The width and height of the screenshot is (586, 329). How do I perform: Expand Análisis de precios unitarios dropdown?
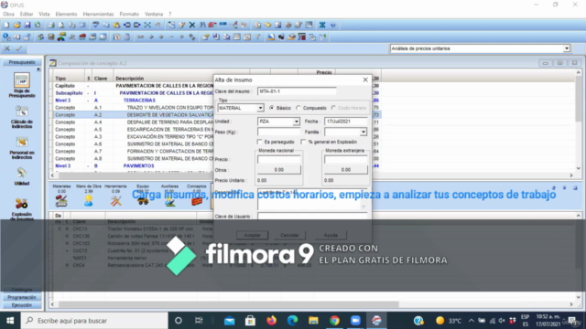click(x=567, y=48)
